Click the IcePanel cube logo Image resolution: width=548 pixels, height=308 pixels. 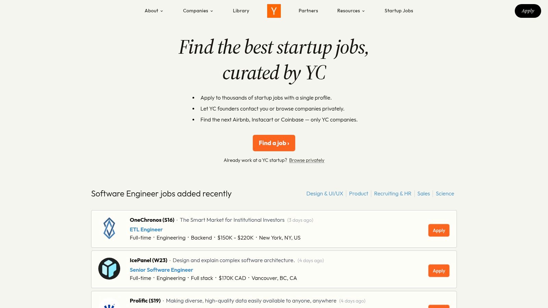coord(109,269)
